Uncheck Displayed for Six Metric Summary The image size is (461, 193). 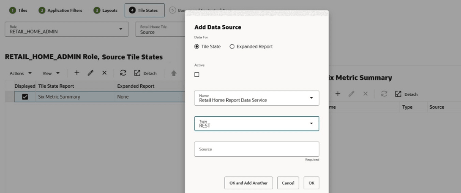[25, 97]
